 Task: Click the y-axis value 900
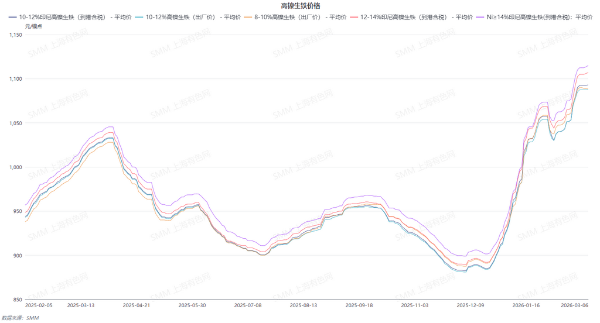point(18,255)
